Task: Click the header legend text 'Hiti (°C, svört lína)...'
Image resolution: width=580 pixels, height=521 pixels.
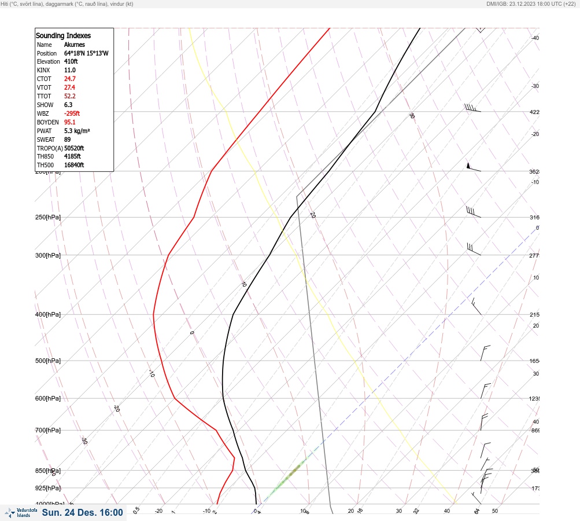Action: tap(67, 4)
